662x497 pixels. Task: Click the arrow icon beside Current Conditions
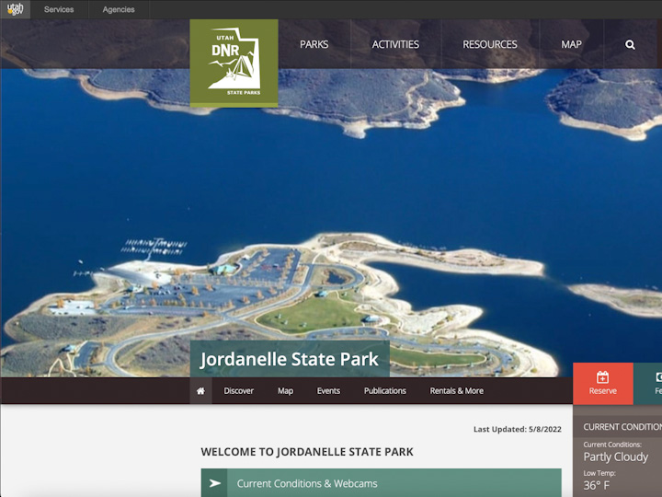(x=214, y=483)
